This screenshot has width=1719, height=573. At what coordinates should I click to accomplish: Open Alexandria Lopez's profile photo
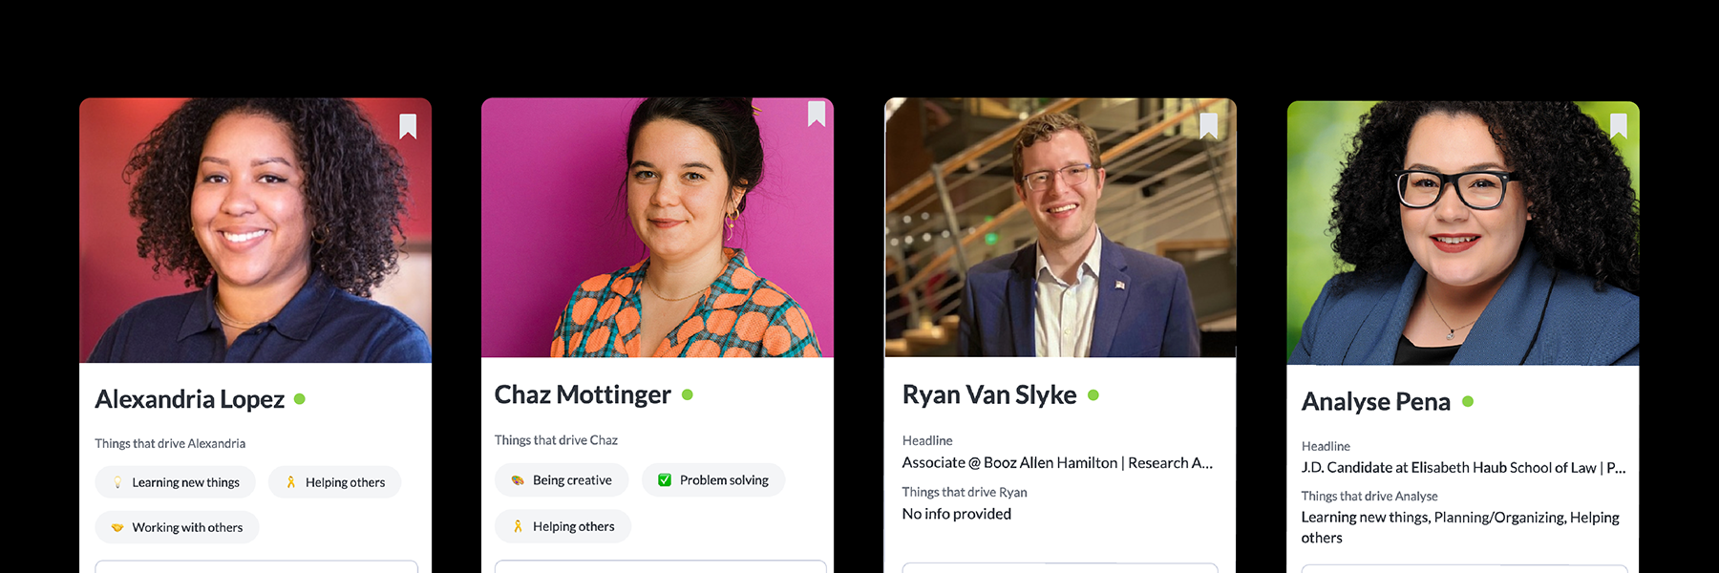tap(256, 230)
